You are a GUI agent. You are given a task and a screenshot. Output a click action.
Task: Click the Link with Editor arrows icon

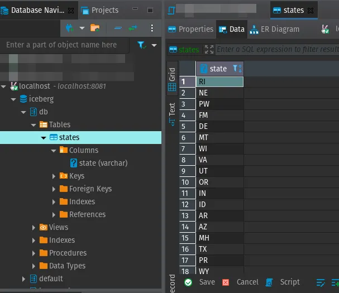[133, 27]
